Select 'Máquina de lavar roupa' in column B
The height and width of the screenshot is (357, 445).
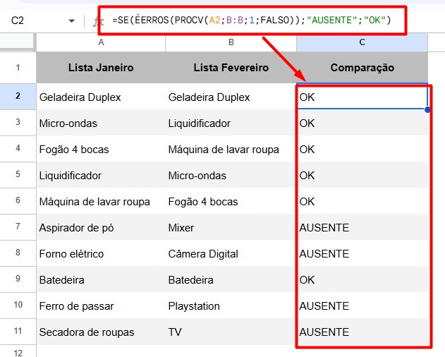tap(231, 149)
